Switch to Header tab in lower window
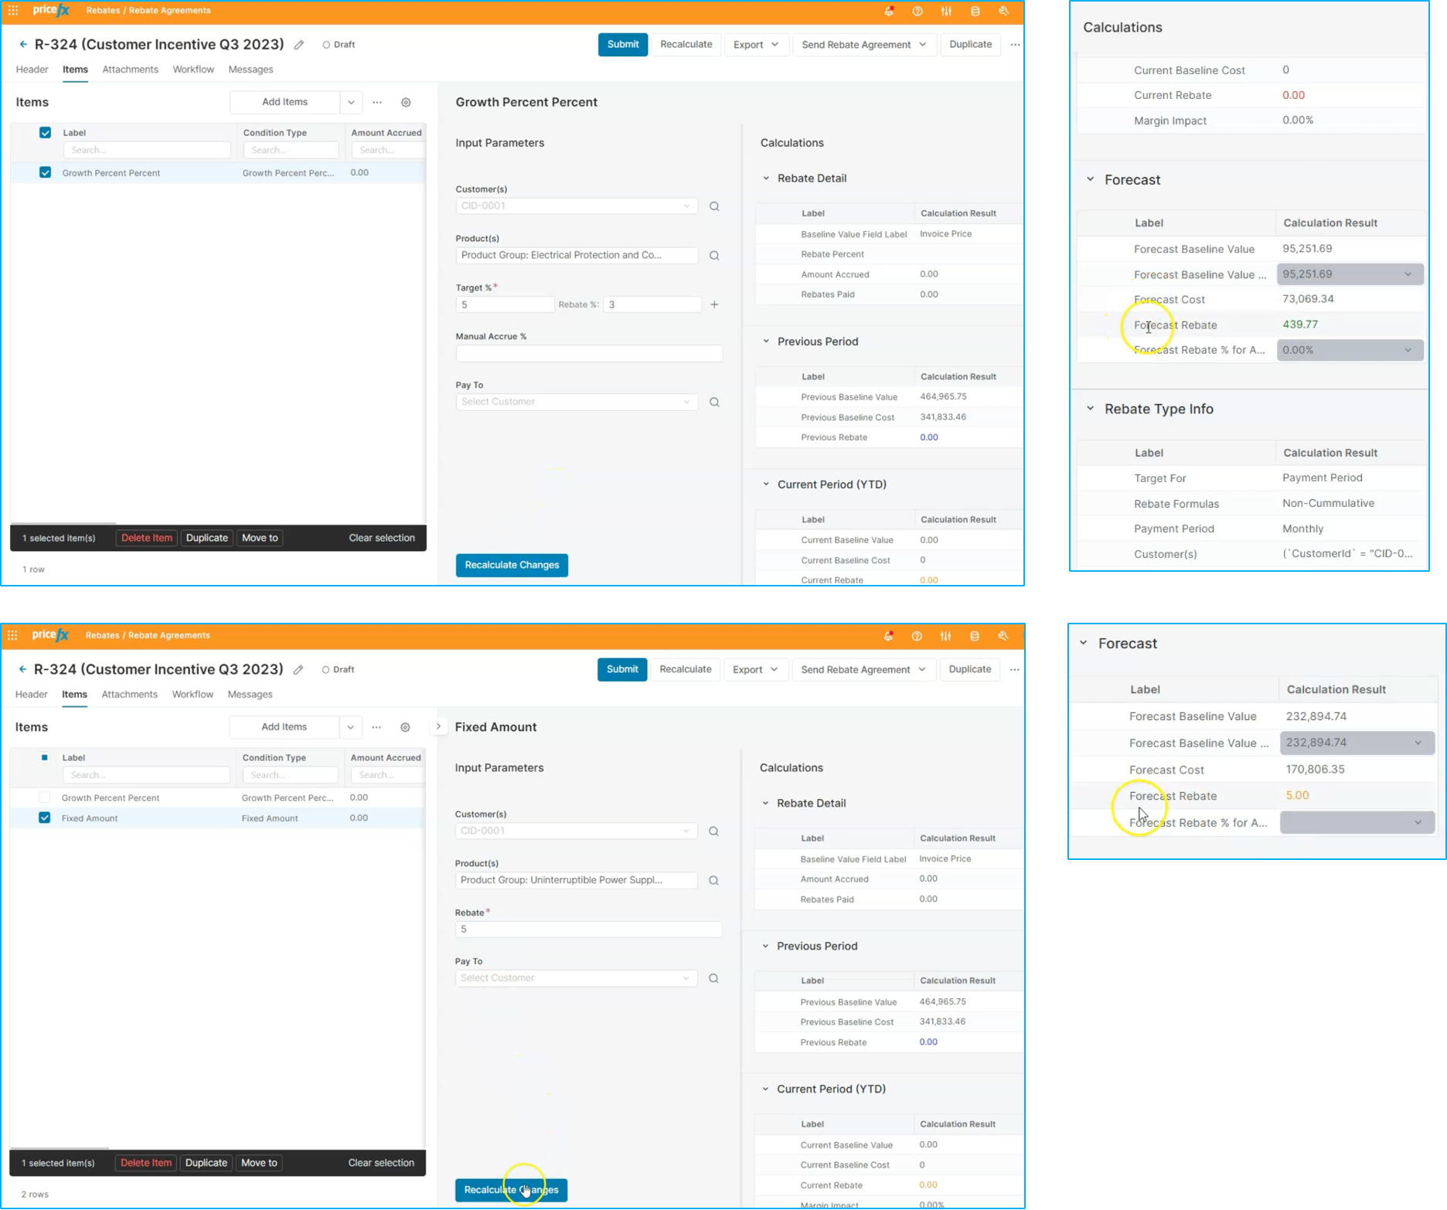 pos(32,695)
